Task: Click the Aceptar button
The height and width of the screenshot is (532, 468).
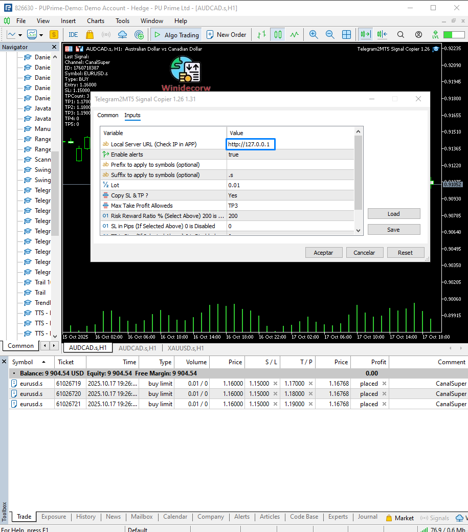Action: point(324,253)
